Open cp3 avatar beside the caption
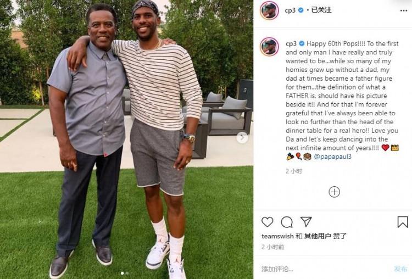412x279 pixels. [x=269, y=47]
